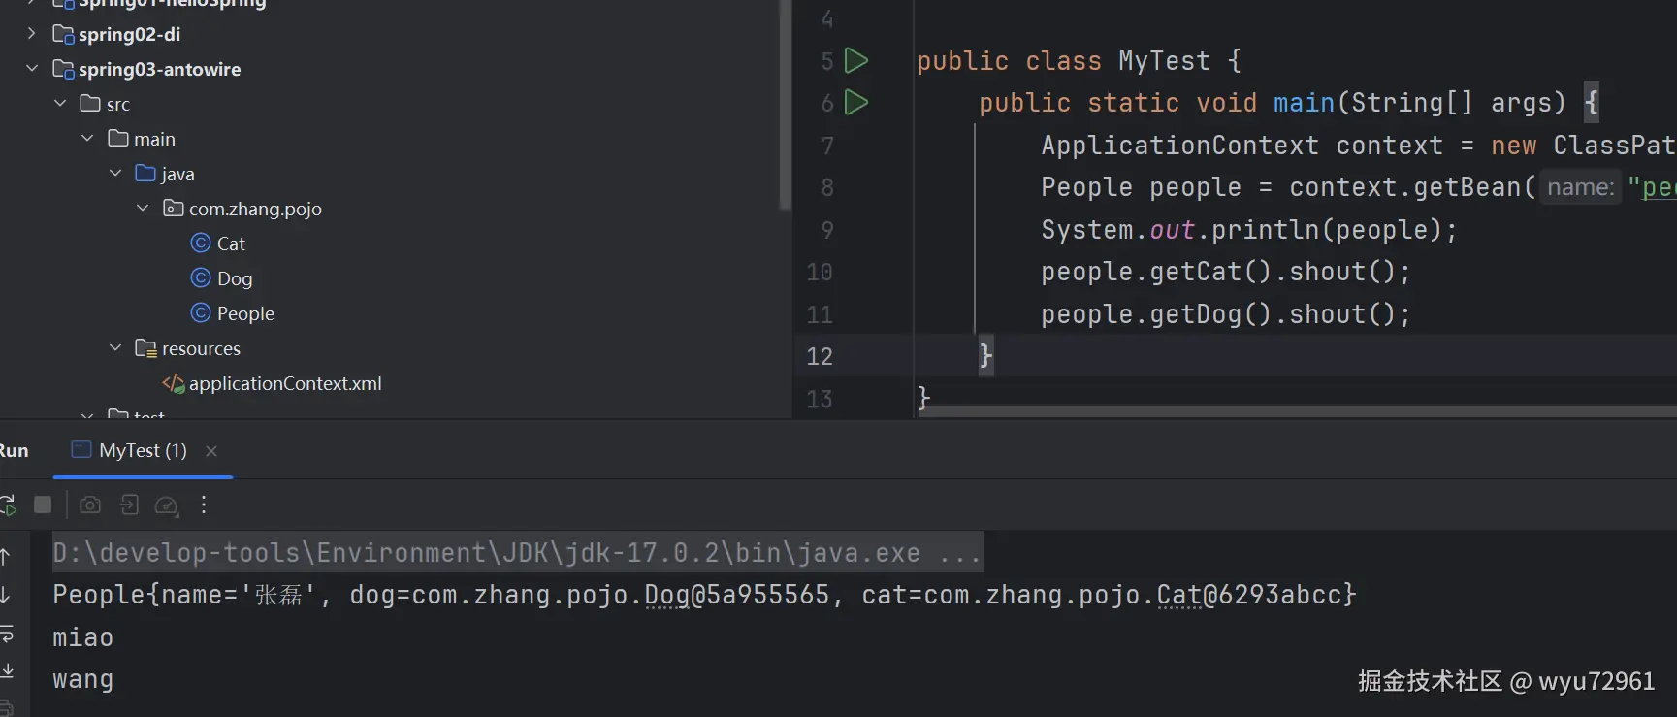Screen dimensions: 1677x717
Task: Select the Dog class name in the tree
Action: tap(235, 278)
